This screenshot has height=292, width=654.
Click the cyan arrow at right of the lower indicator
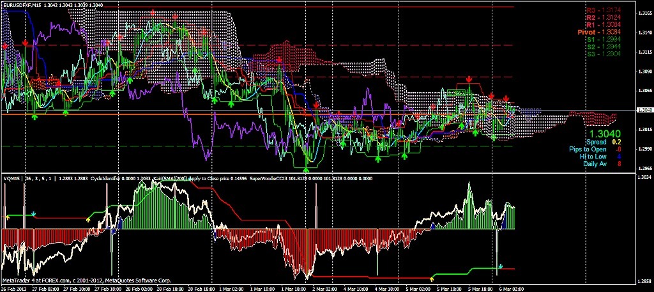501,265
